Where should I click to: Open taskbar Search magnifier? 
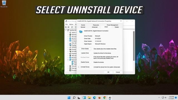(74, 97)
